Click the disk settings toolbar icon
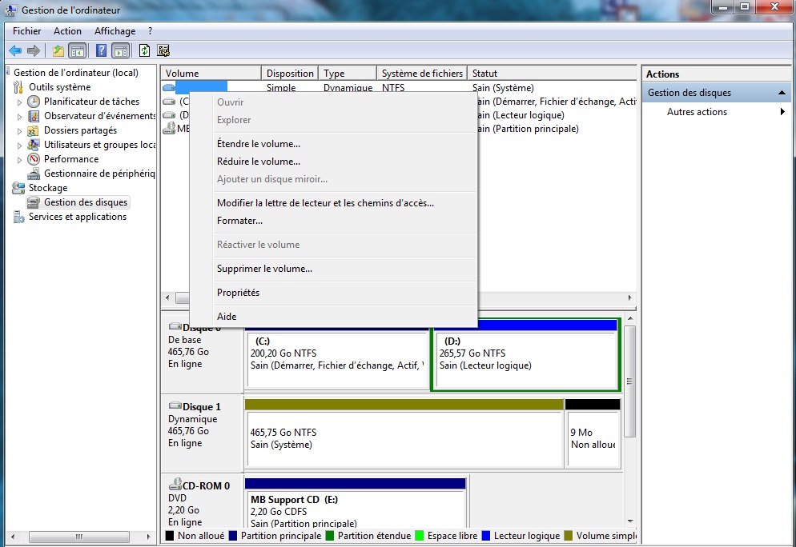 point(163,51)
